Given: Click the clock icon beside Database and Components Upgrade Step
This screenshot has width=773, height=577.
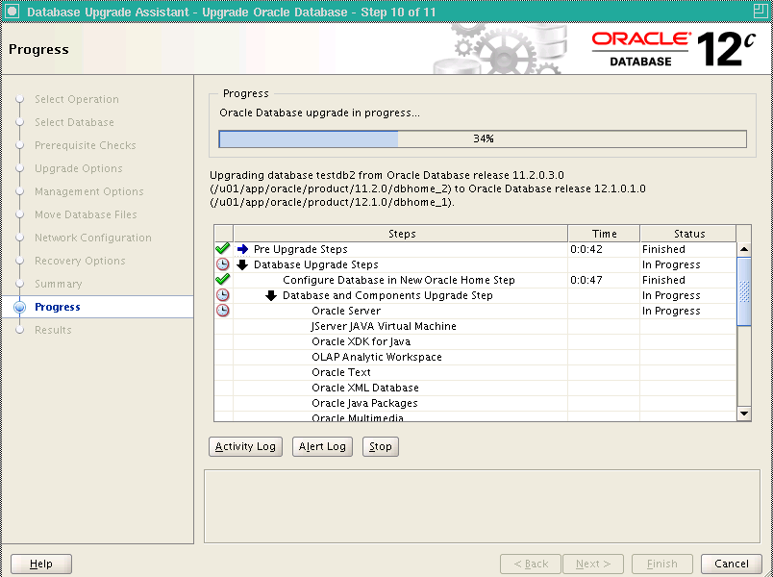Looking at the screenshot, I should point(223,295).
